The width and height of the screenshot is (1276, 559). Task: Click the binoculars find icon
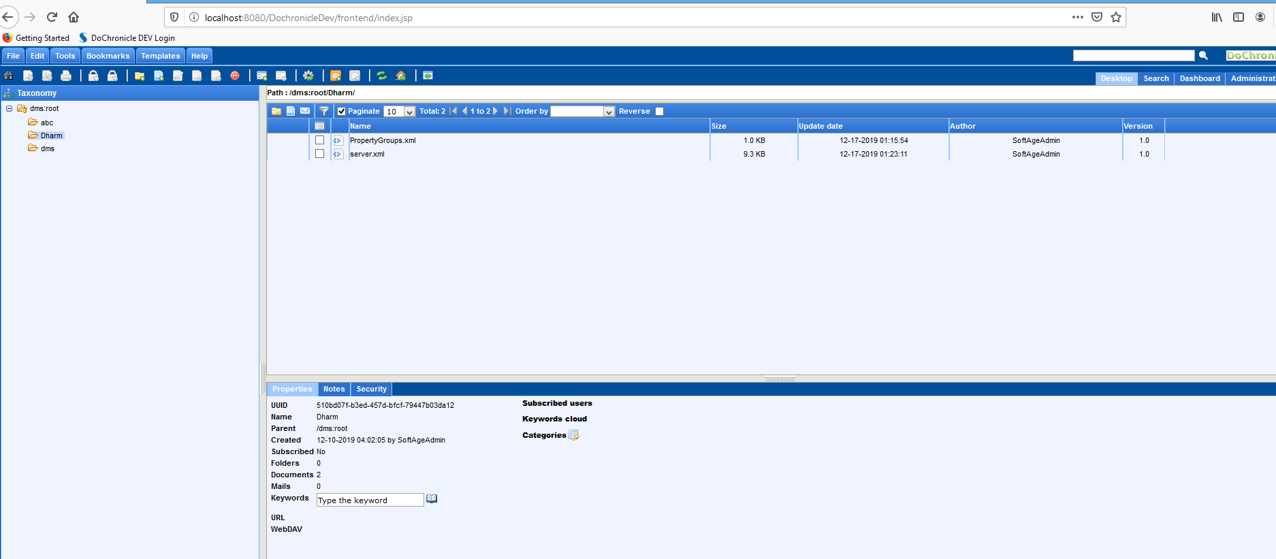[9, 76]
